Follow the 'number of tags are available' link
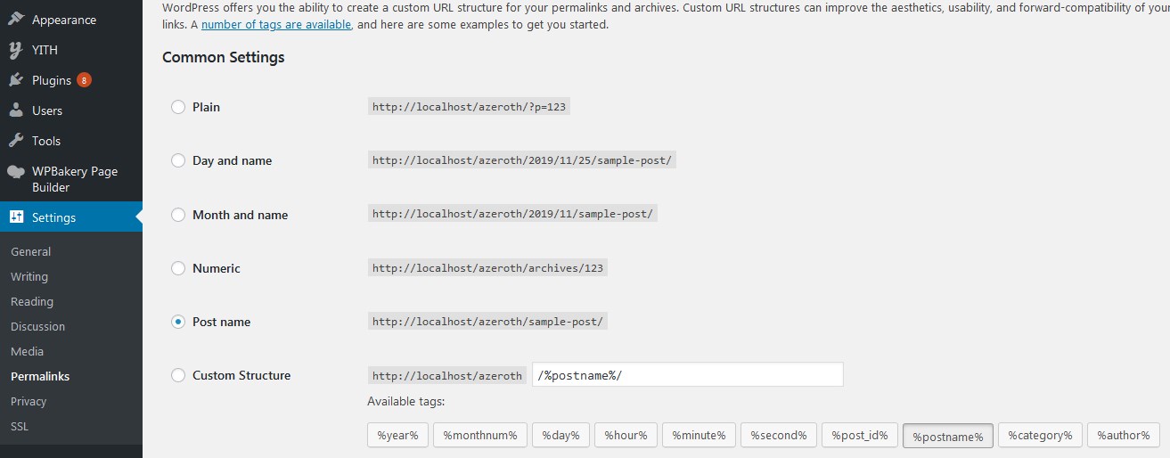The width and height of the screenshot is (1170, 458). tap(276, 25)
